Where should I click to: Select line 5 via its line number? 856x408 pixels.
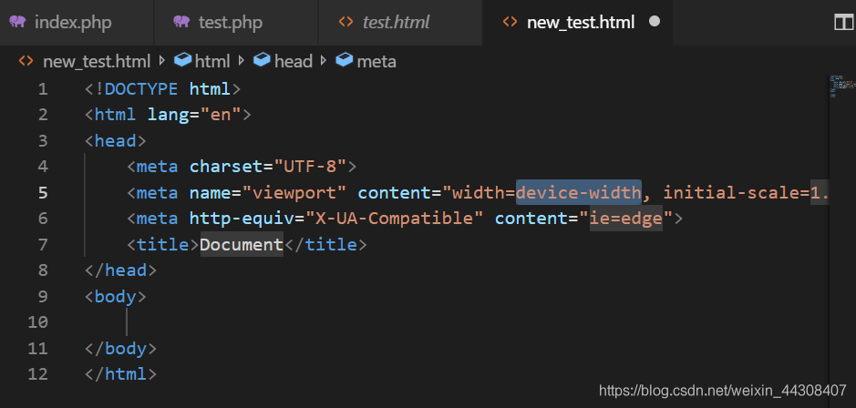44,192
